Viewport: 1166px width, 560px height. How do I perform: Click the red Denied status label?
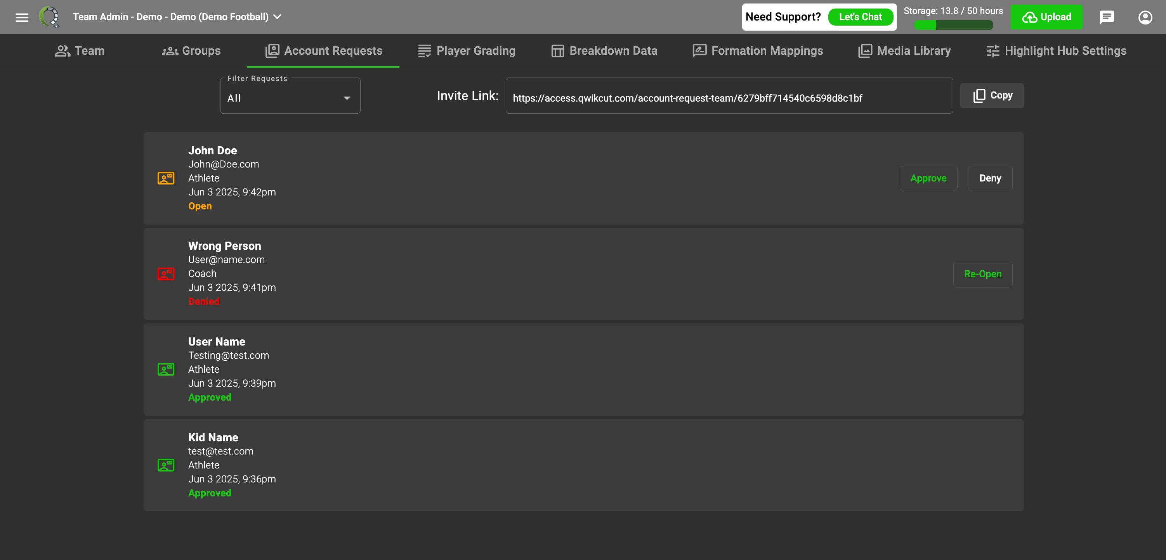[204, 301]
